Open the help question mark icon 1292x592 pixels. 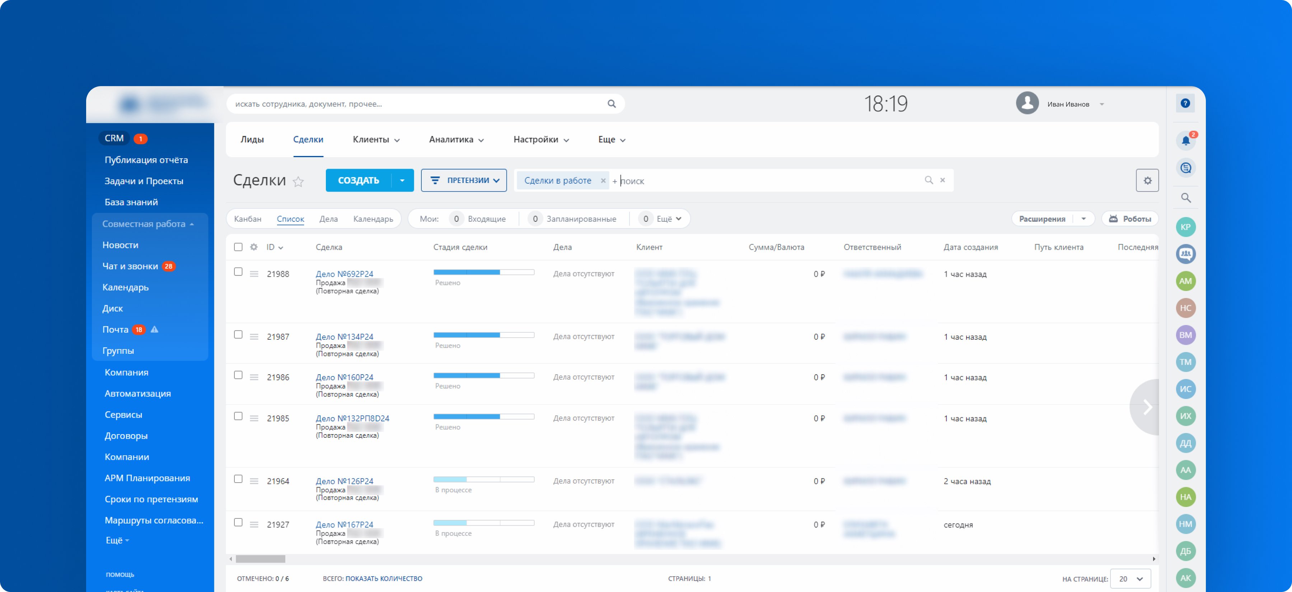pos(1185,103)
